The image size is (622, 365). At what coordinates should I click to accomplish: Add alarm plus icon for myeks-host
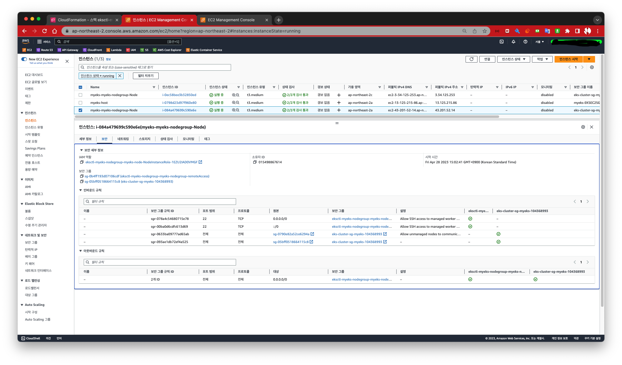339,103
